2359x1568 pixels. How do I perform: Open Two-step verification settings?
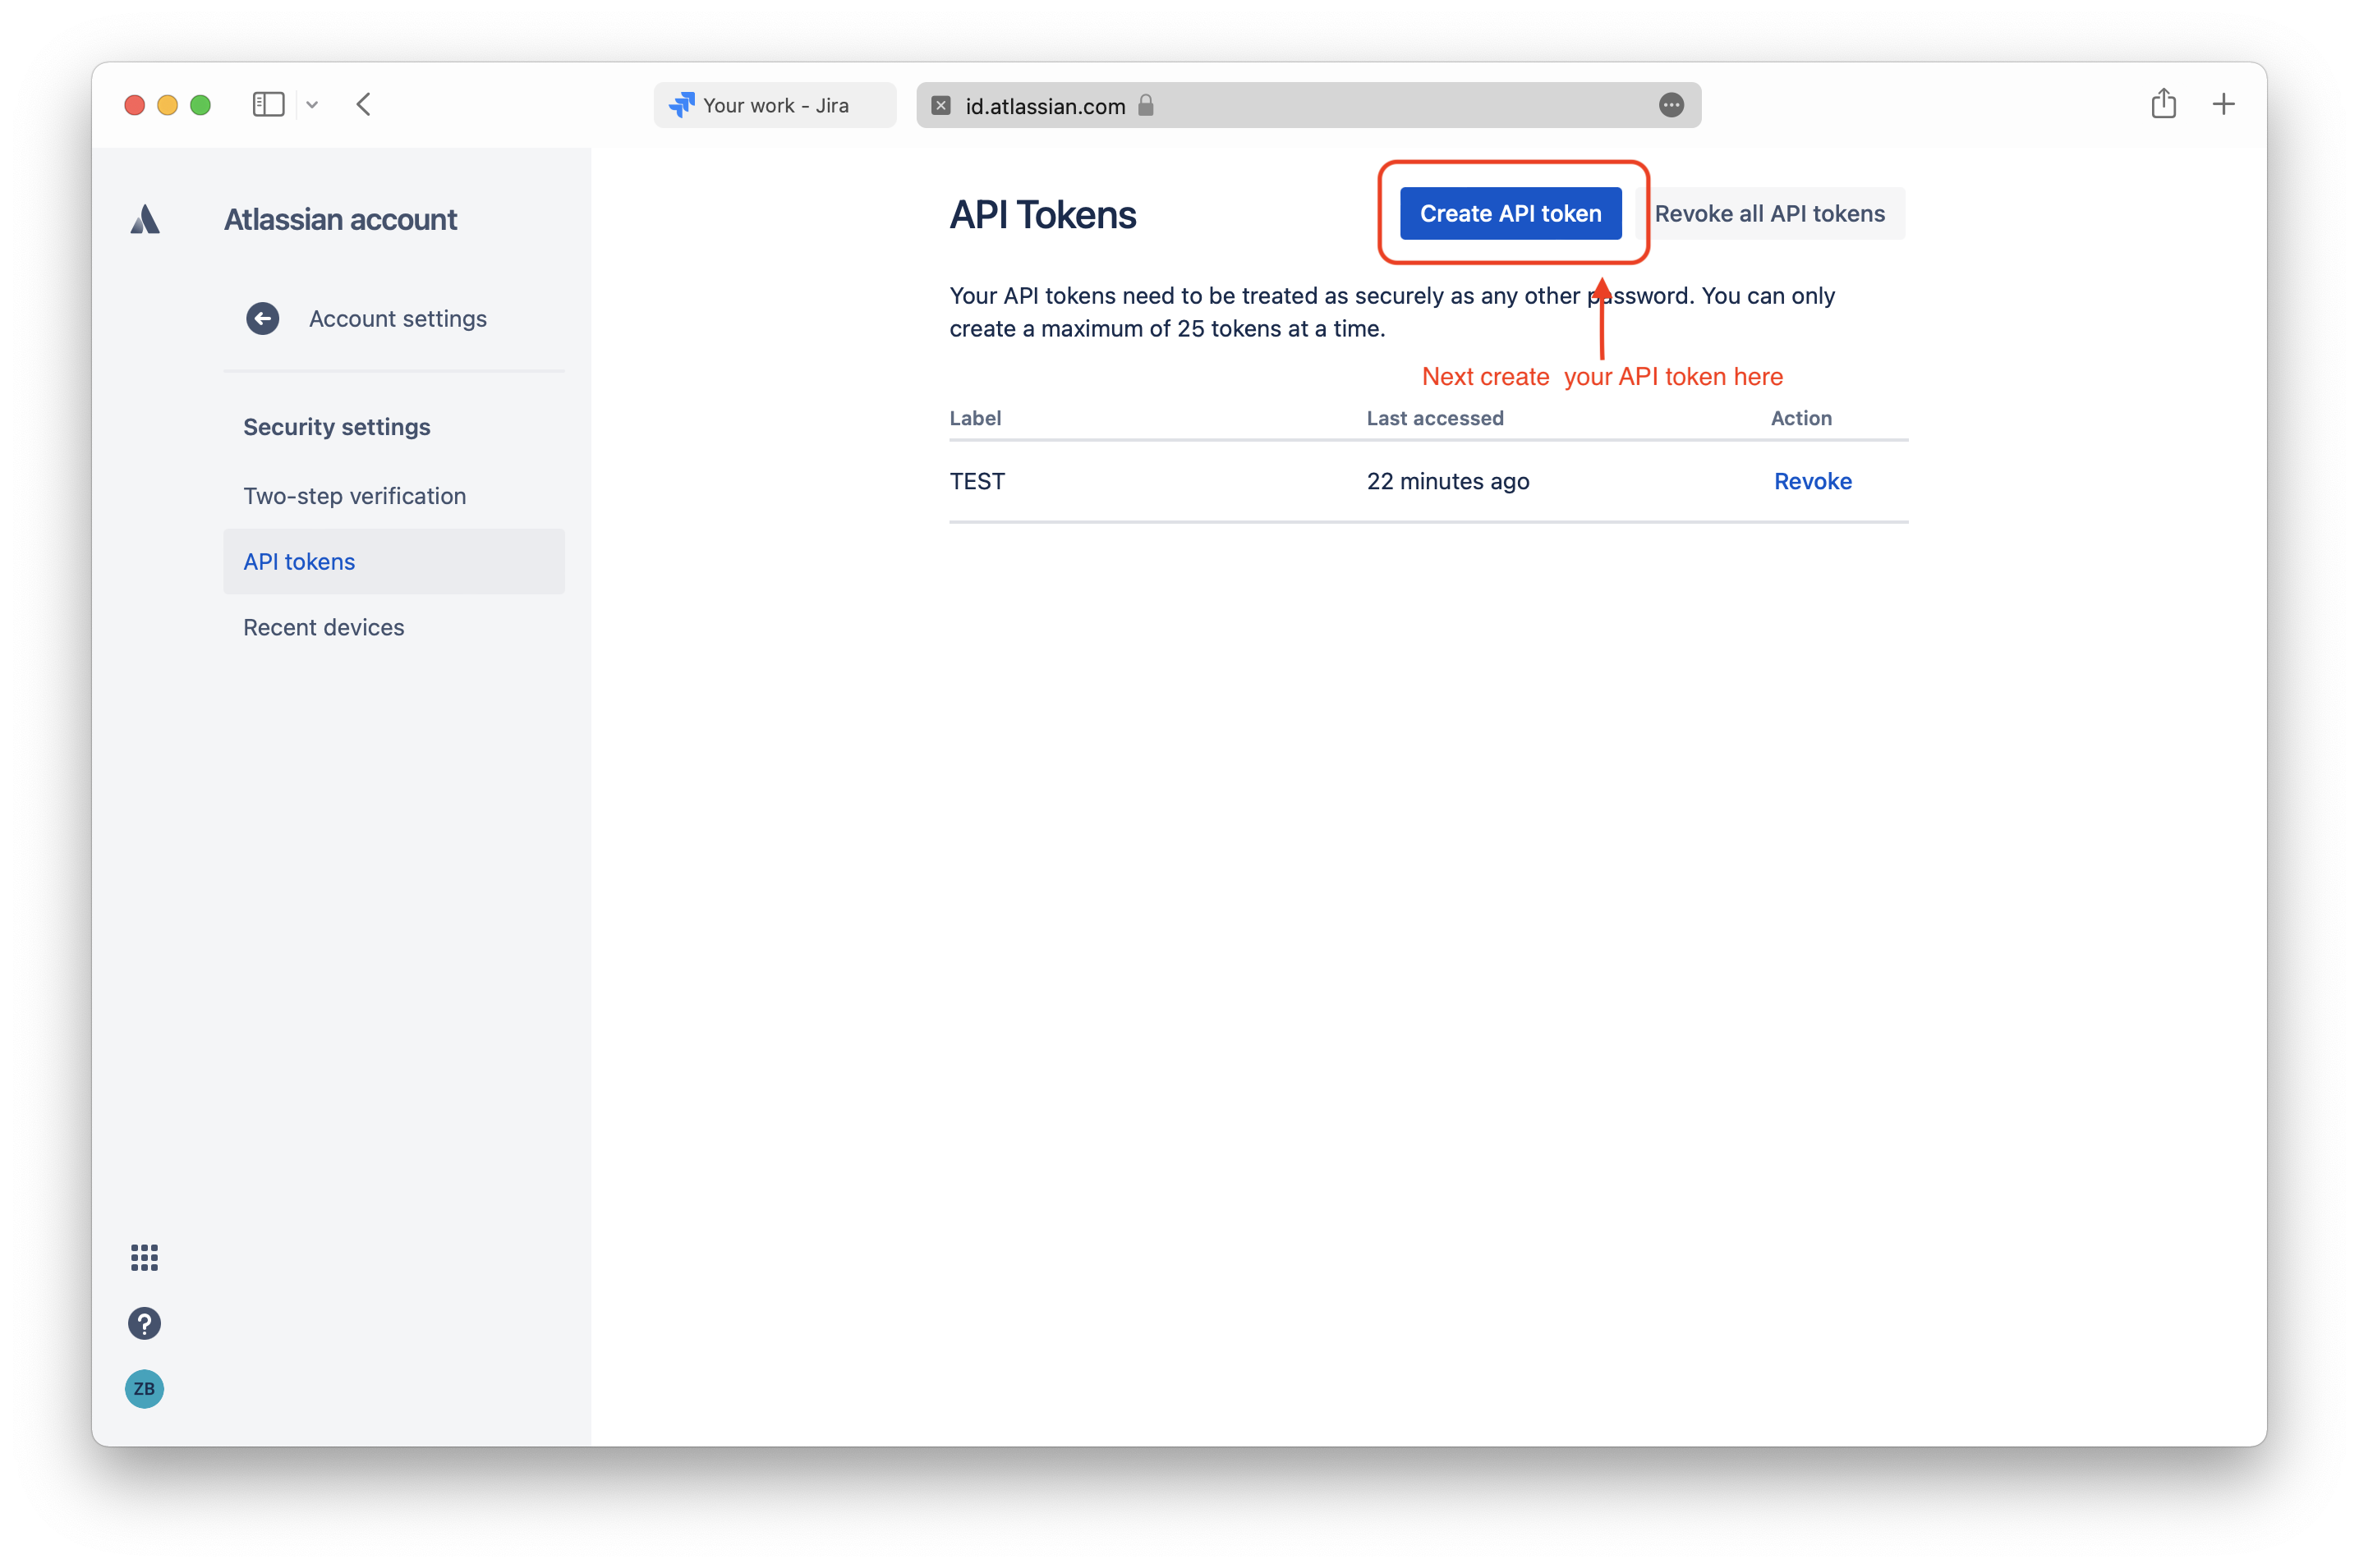pos(354,496)
